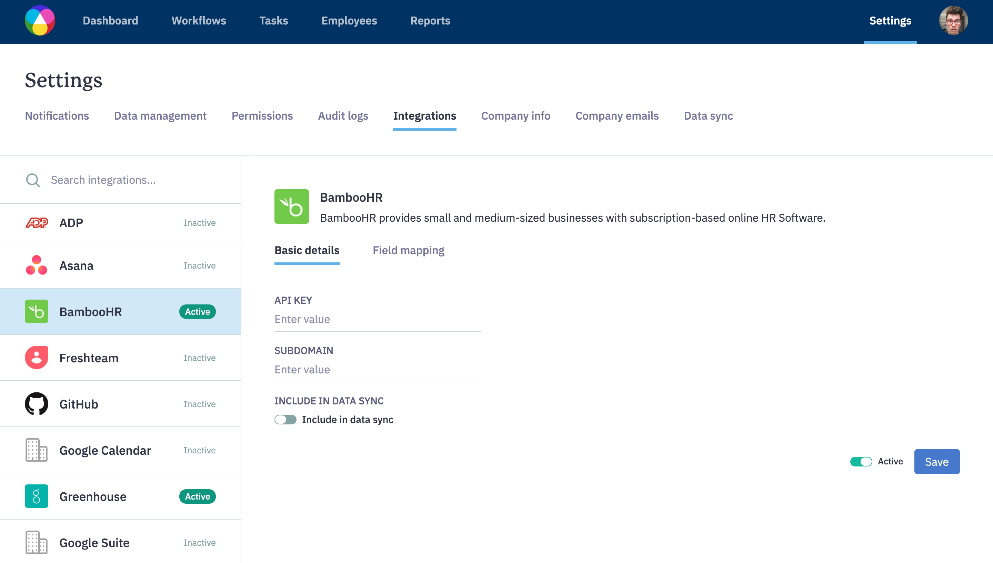The width and height of the screenshot is (993, 563).
Task: Click Inactive status on Asana row
Action: [200, 266]
